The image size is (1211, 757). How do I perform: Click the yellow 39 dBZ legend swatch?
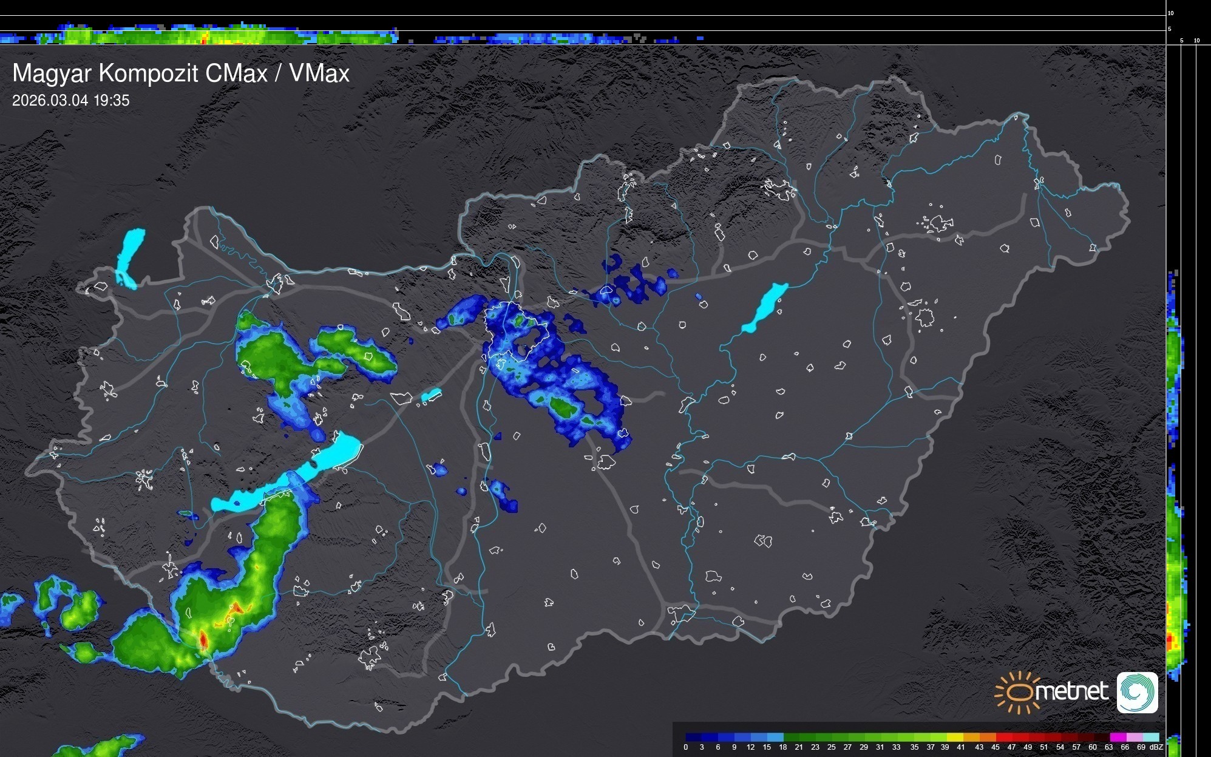coord(954,737)
